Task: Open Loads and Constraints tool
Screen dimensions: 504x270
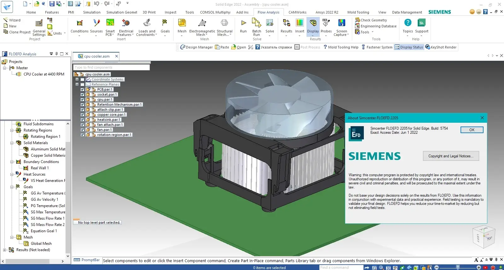Action: pyautogui.click(x=147, y=27)
